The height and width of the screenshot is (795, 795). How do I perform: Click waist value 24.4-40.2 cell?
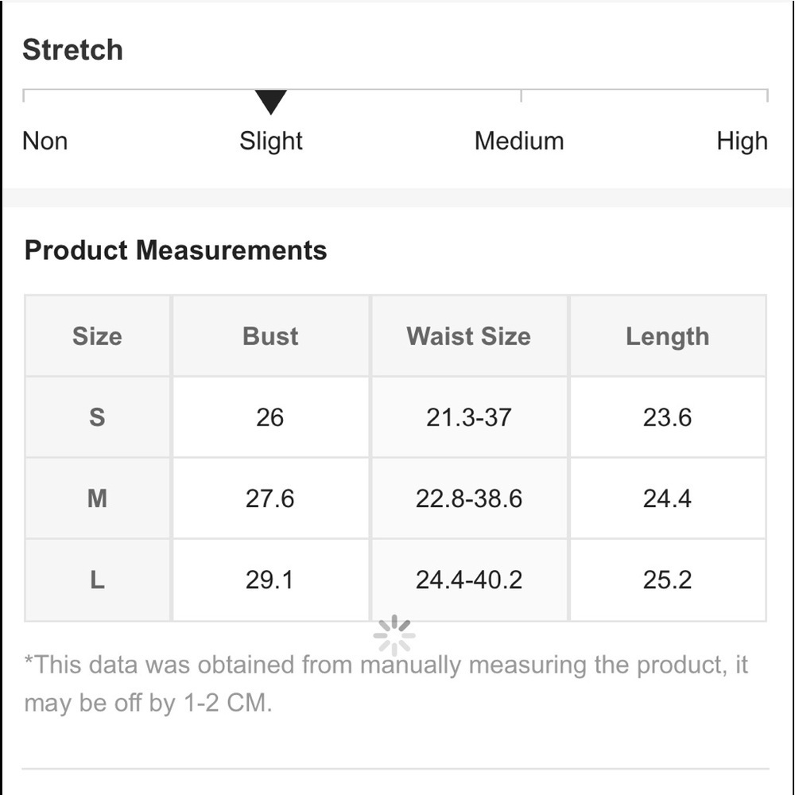(469, 580)
